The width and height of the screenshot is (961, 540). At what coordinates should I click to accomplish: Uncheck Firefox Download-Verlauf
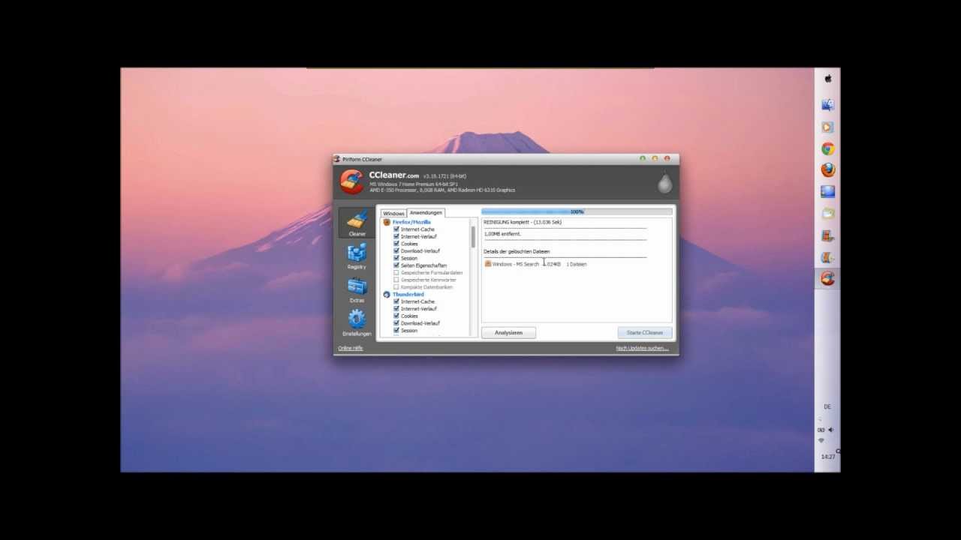(x=396, y=251)
